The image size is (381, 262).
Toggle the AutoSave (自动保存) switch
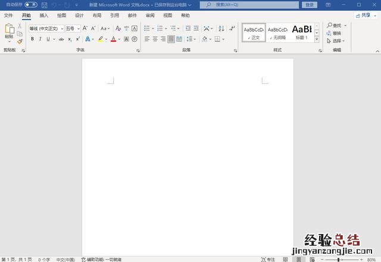point(30,5)
